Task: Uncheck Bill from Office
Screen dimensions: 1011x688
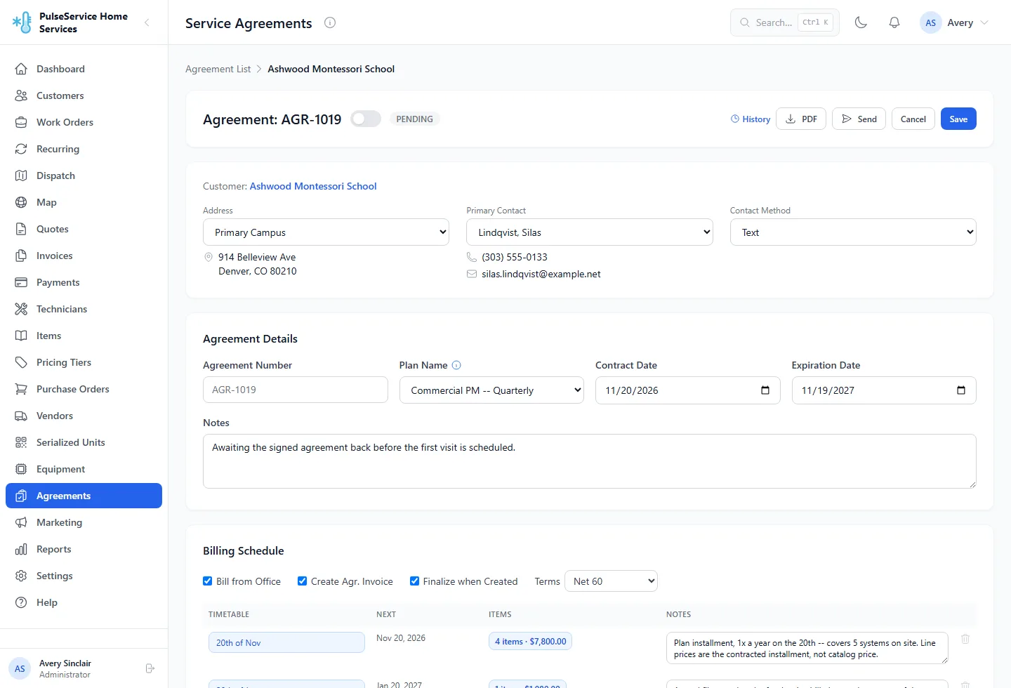Action: pyautogui.click(x=208, y=581)
